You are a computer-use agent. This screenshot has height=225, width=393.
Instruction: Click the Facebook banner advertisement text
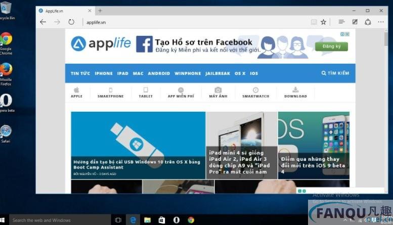tap(207, 46)
